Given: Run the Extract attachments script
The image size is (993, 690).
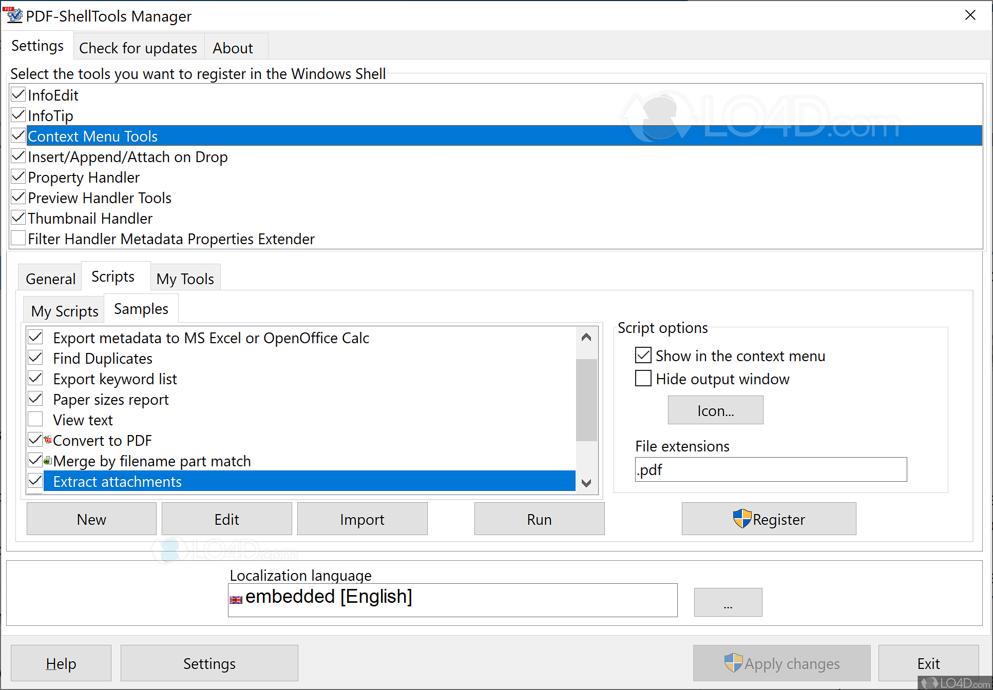Looking at the screenshot, I should (539, 519).
